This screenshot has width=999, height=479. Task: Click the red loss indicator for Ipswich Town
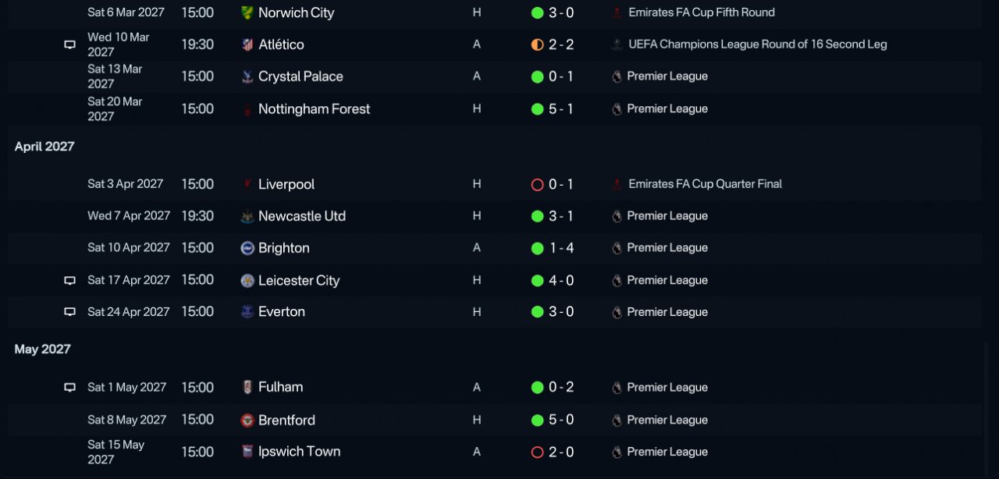[x=537, y=452]
